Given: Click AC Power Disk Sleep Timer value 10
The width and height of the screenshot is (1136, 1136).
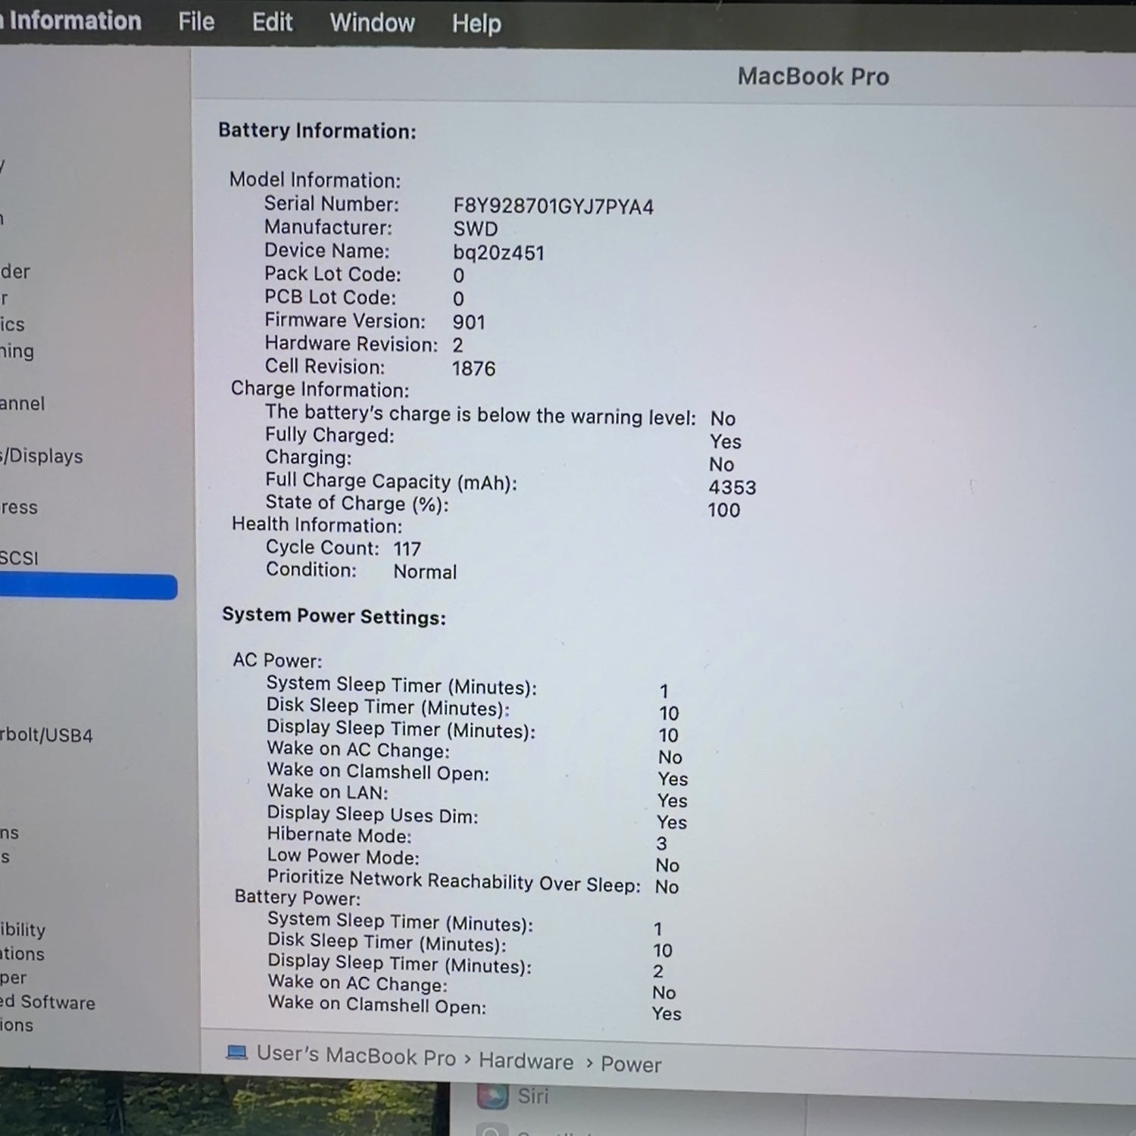Looking at the screenshot, I should (669, 713).
